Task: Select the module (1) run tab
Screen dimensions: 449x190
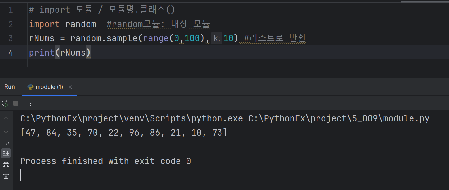Action: tap(49, 87)
